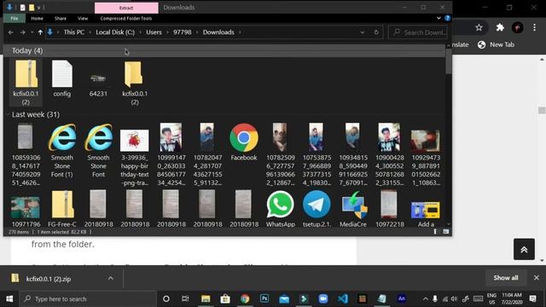The image size is (546, 307).
Task: Click Show all downloads in Chrome
Action: click(x=506, y=278)
